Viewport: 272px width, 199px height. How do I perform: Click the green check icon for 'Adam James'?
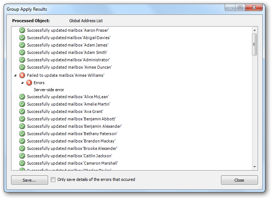pos(22,45)
